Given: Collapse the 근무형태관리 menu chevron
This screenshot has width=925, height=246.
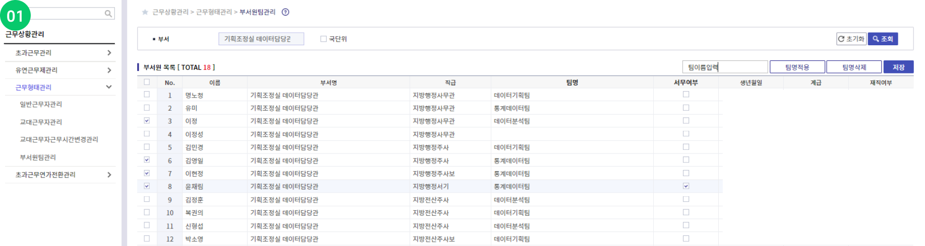Looking at the screenshot, I should point(109,87).
